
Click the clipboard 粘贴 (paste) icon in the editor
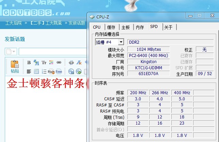[x=15, y=67]
